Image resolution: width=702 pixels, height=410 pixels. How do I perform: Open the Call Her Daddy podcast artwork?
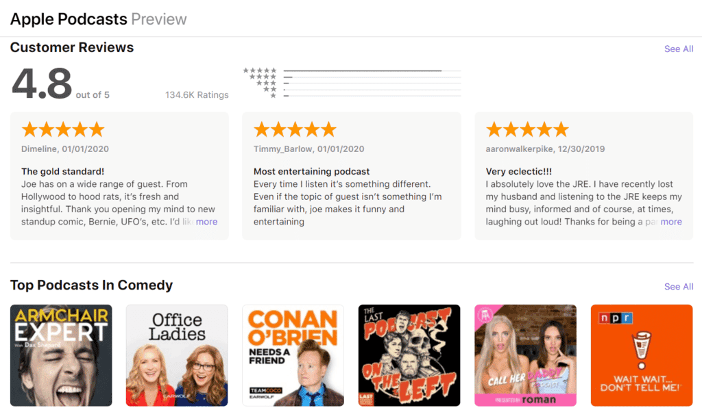(x=526, y=355)
